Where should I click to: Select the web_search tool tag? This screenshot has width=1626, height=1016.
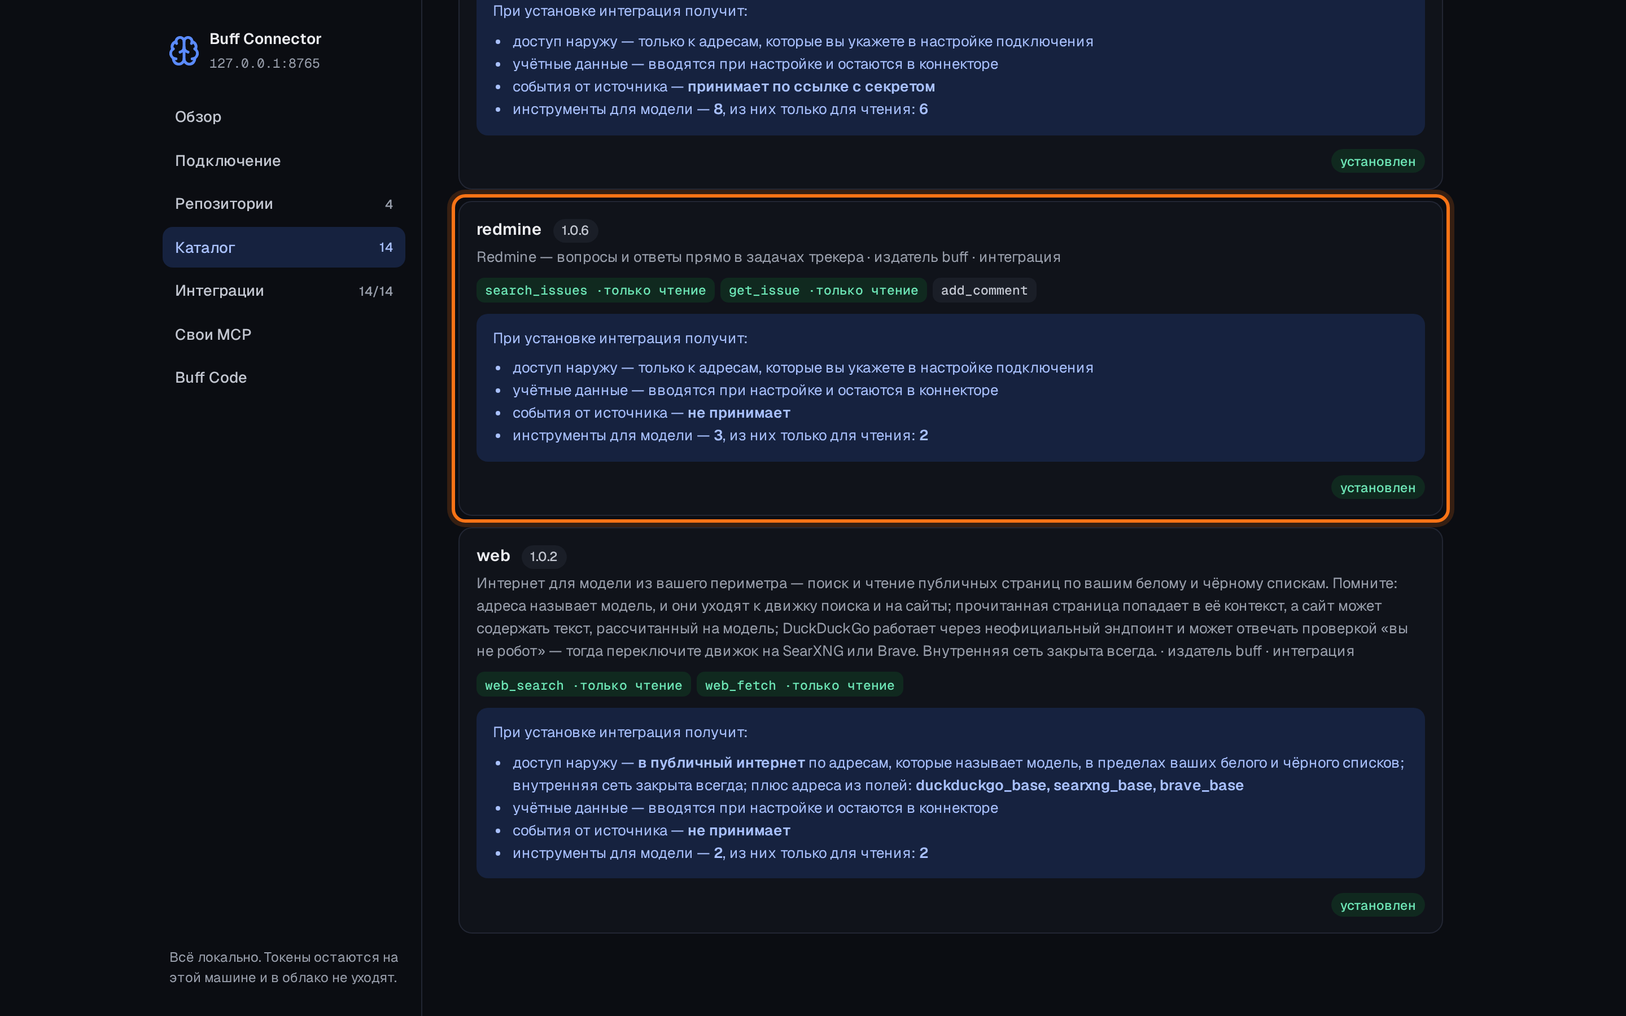[x=583, y=685]
